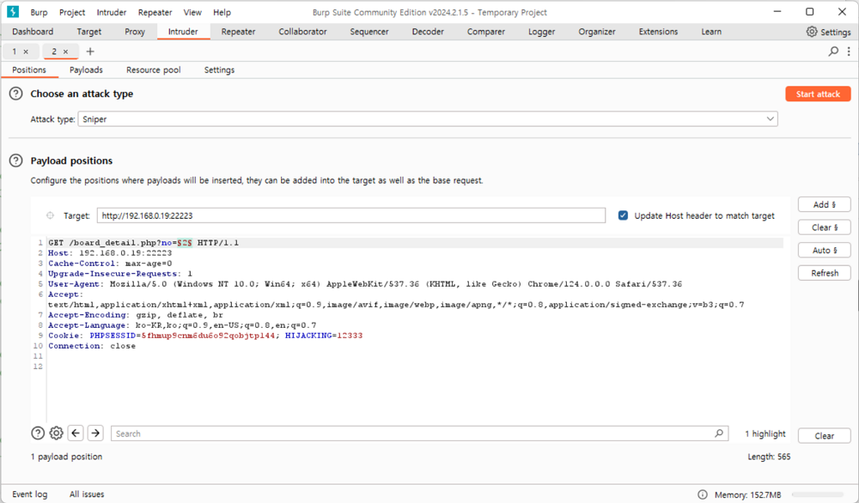Click the Clear highlight button
Screen dimensions: 859x503
pos(824,436)
